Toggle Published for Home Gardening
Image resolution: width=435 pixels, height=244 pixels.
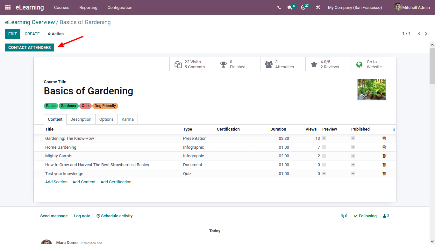(353, 147)
